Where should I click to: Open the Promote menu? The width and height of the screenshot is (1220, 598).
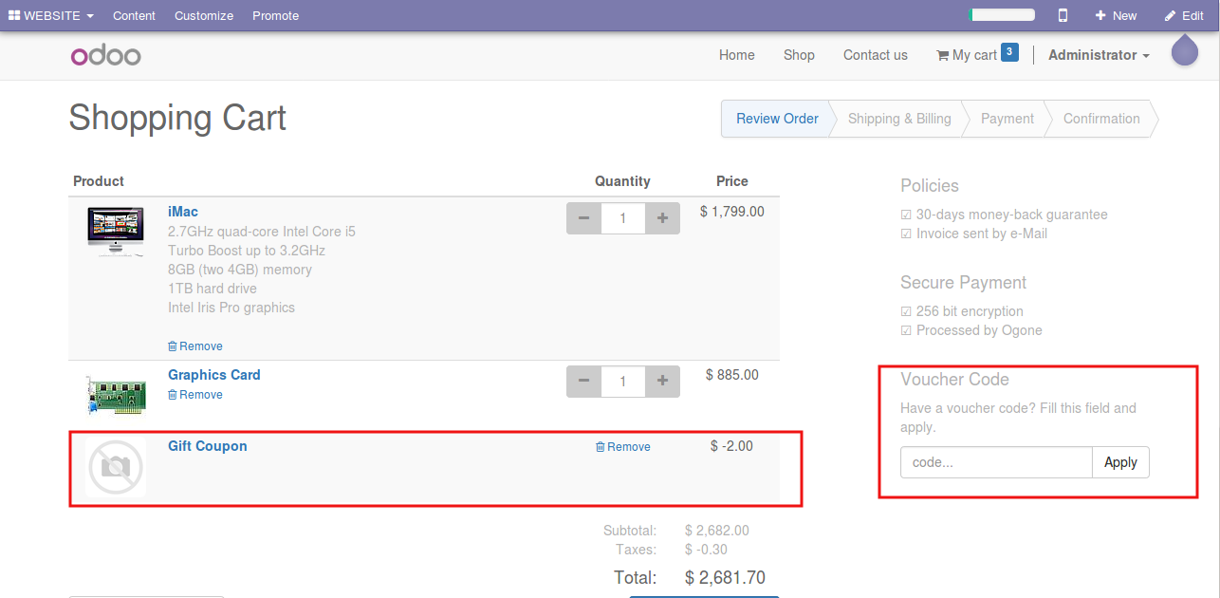276,15
